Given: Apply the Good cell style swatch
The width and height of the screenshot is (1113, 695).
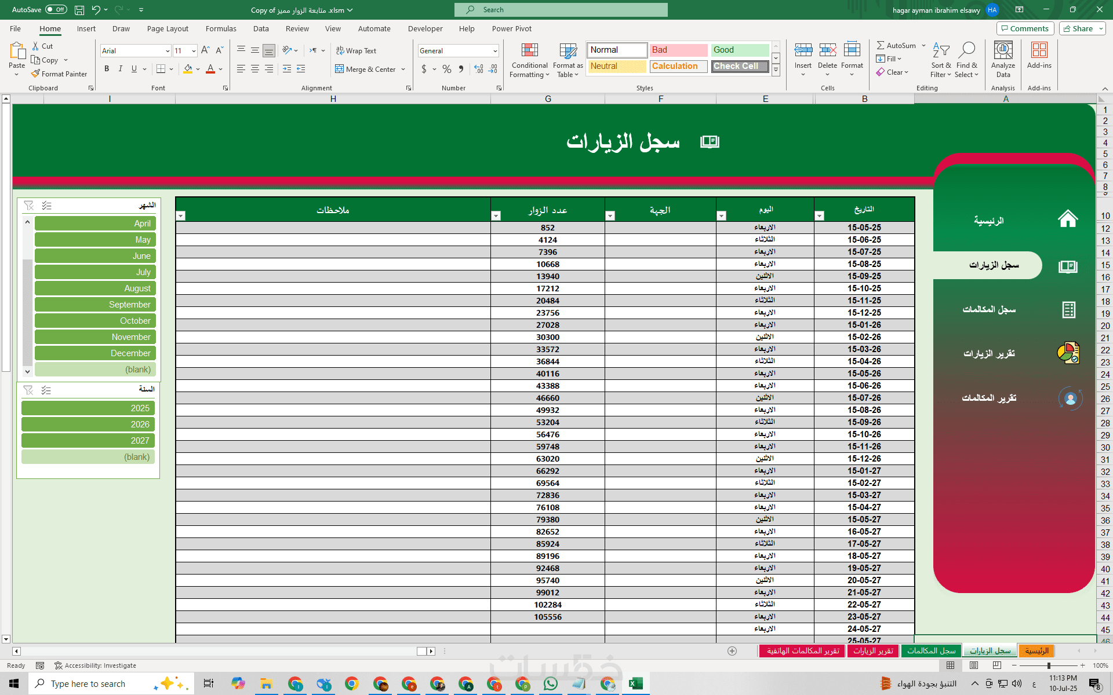Looking at the screenshot, I should [740, 50].
